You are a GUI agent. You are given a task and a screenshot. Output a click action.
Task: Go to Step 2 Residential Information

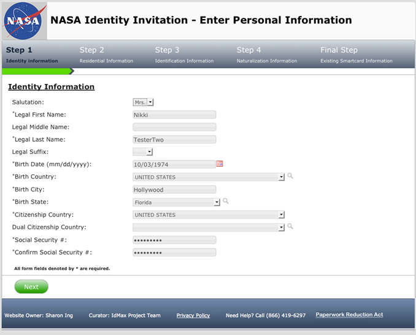[106, 55]
